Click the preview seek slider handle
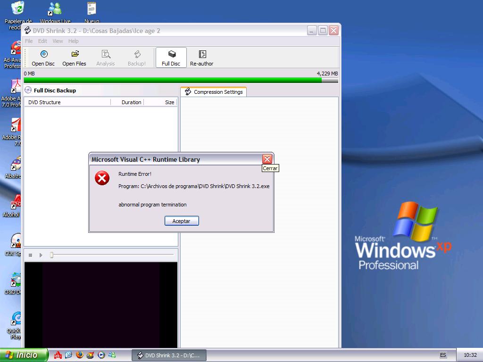The image size is (483, 362). [52, 255]
